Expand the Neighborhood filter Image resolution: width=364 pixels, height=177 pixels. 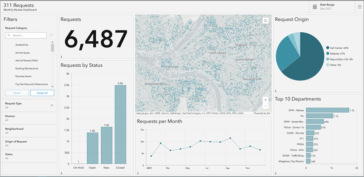(30, 131)
